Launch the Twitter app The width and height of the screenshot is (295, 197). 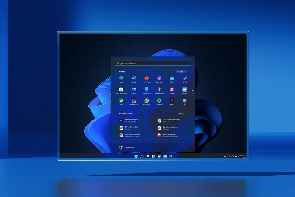tap(185, 91)
